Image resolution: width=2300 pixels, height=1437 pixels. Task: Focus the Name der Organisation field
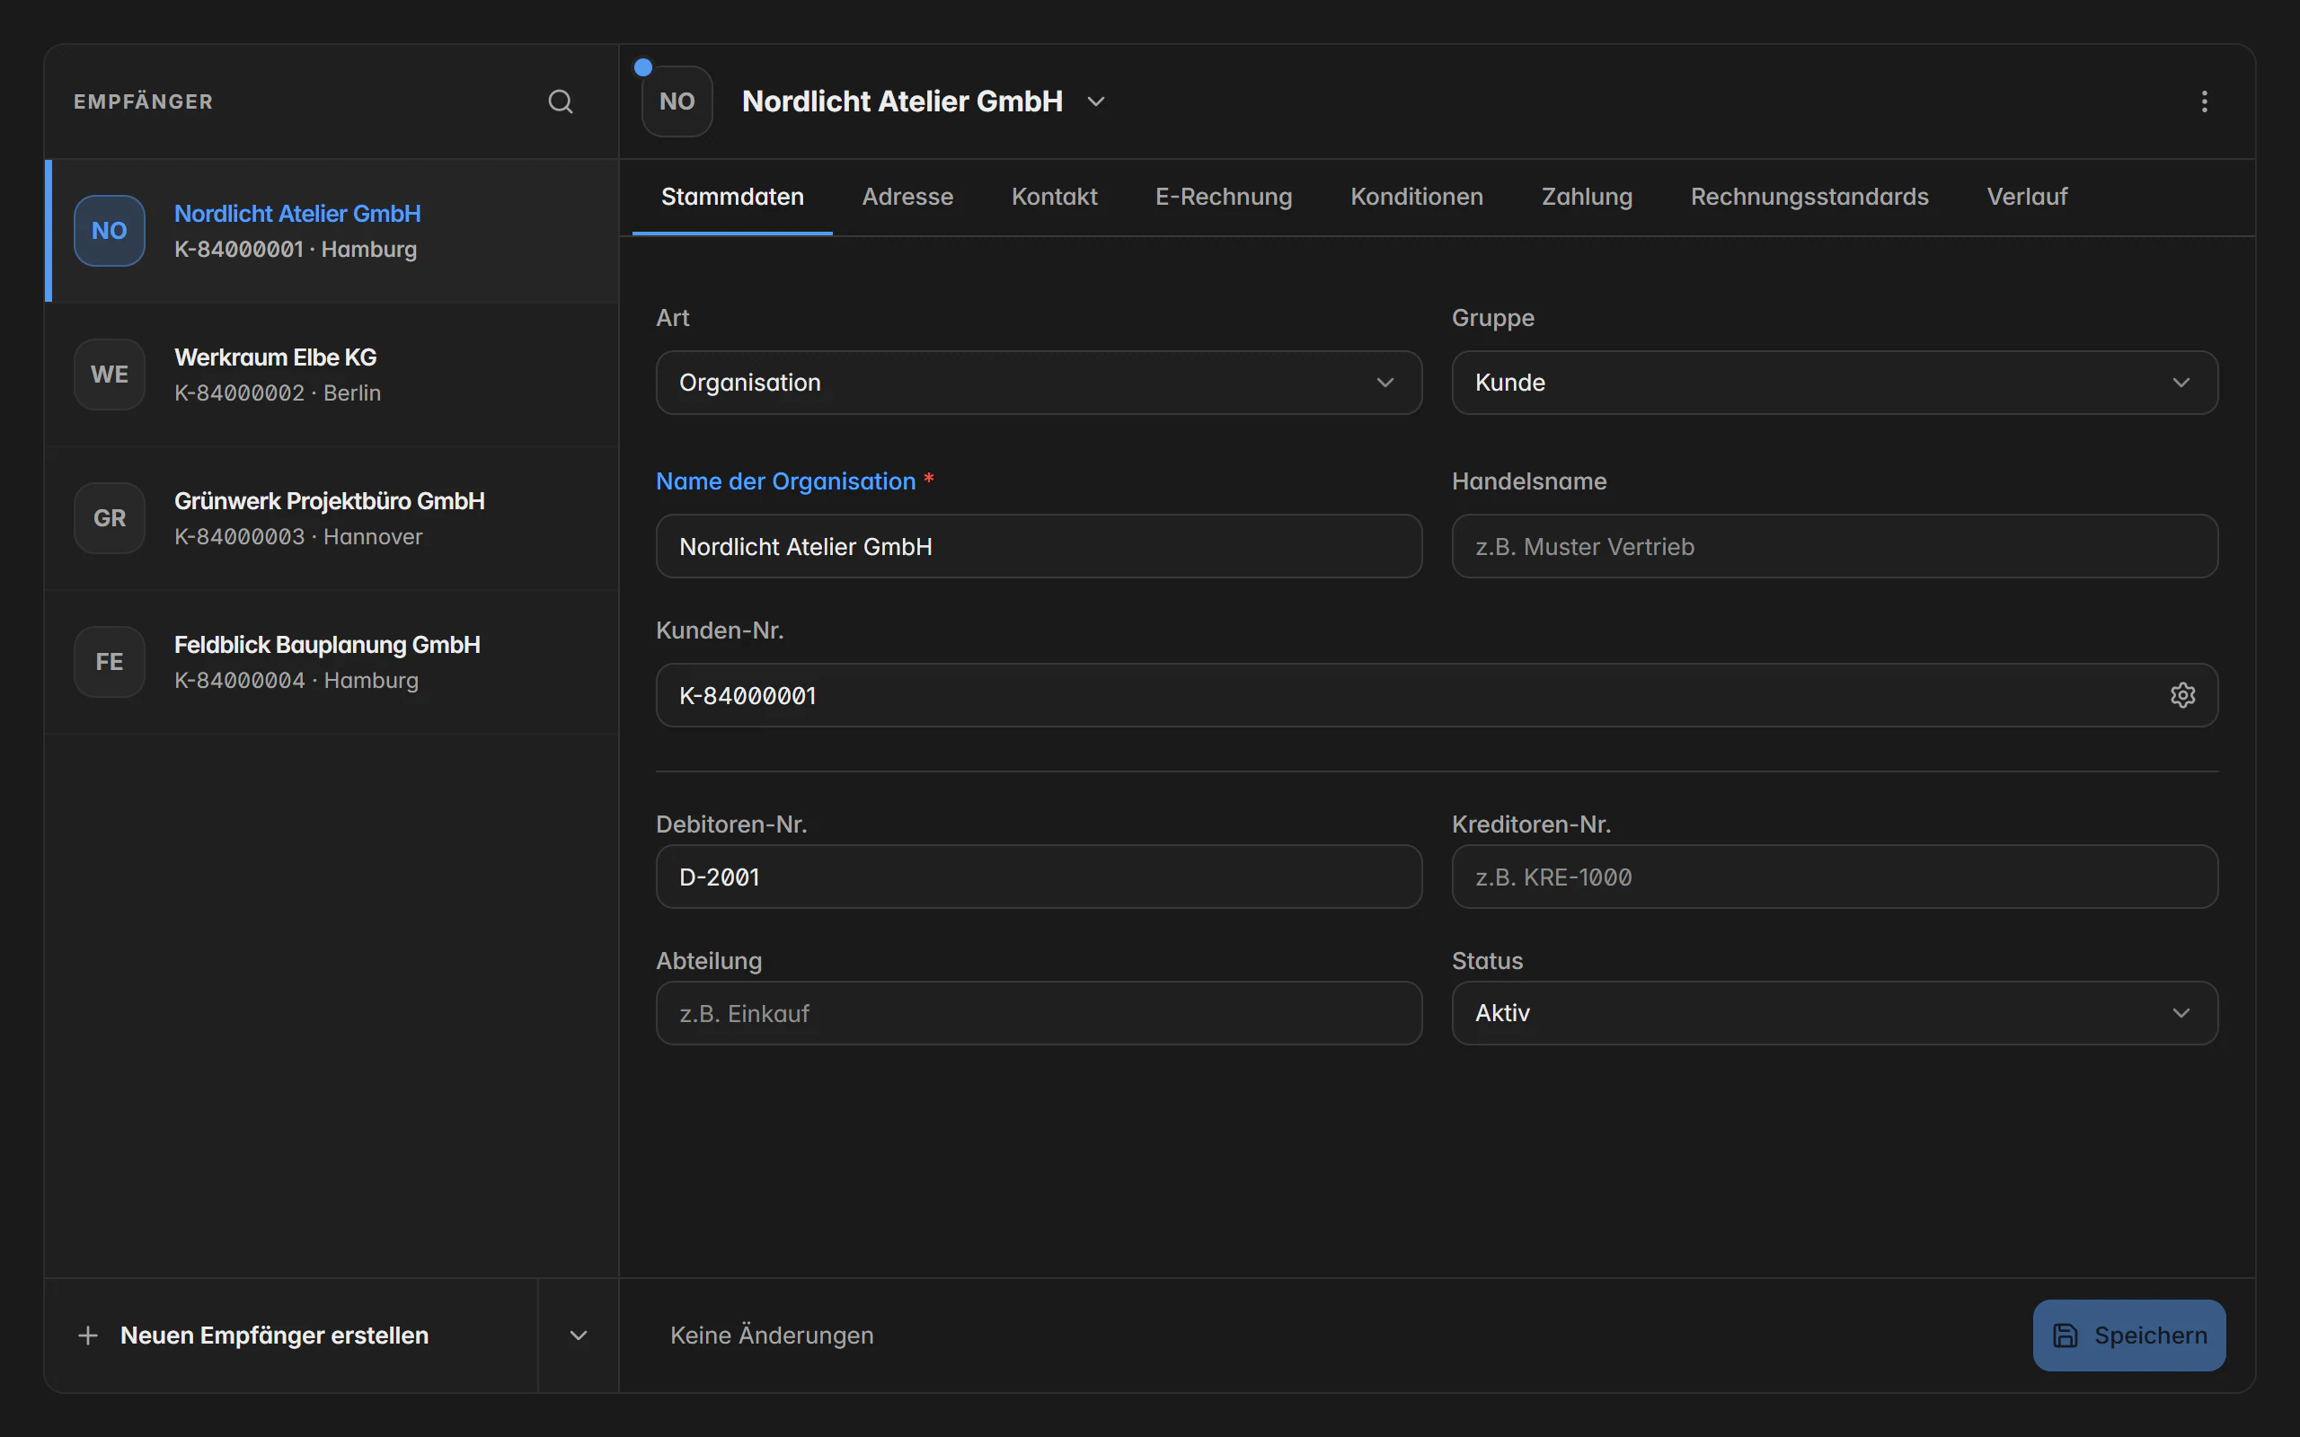[1039, 546]
